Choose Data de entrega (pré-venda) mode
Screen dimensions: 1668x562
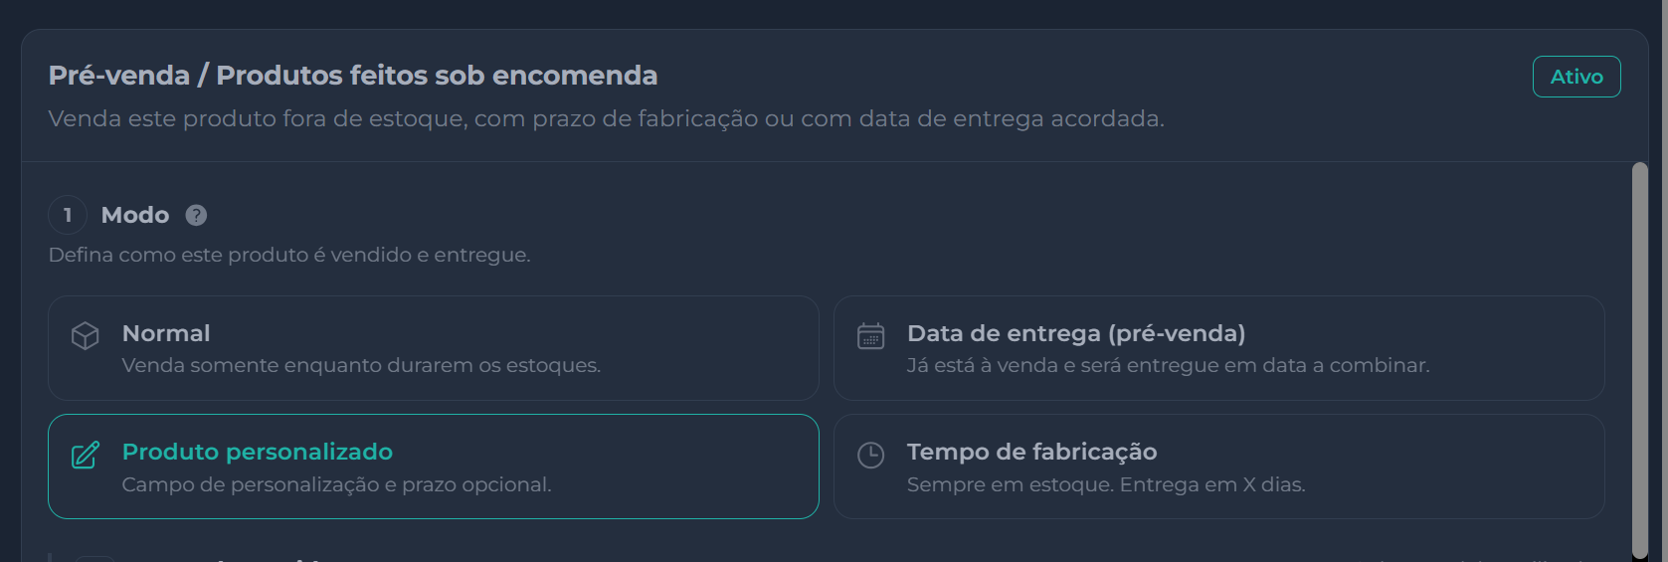click(1218, 348)
